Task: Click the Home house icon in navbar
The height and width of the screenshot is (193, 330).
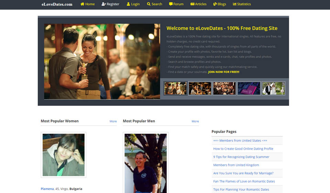Action: point(82,4)
